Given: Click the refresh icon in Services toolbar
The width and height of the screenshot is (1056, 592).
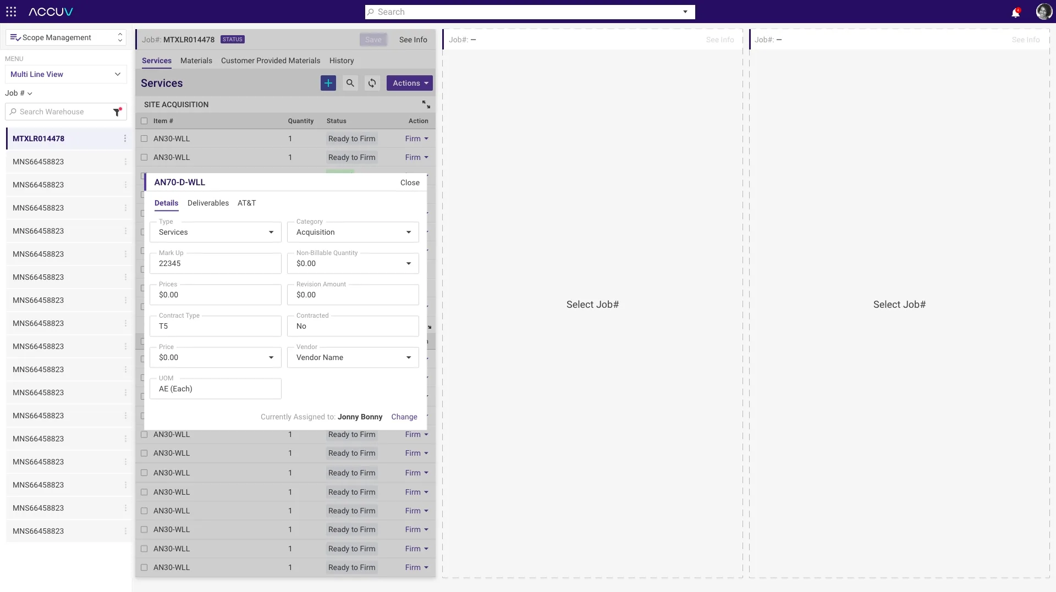Looking at the screenshot, I should pyautogui.click(x=372, y=83).
